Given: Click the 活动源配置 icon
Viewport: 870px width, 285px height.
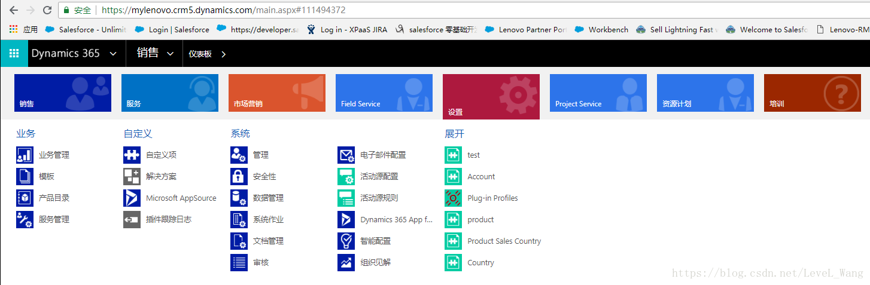Looking at the screenshot, I should pos(346,176).
